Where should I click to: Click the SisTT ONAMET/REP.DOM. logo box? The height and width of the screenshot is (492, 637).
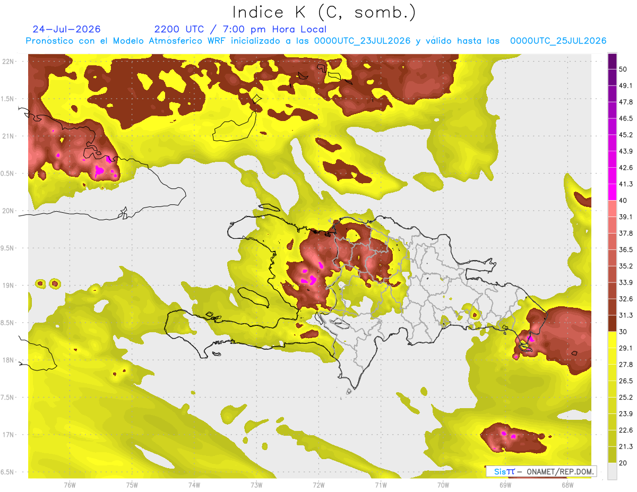(x=541, y=471)
